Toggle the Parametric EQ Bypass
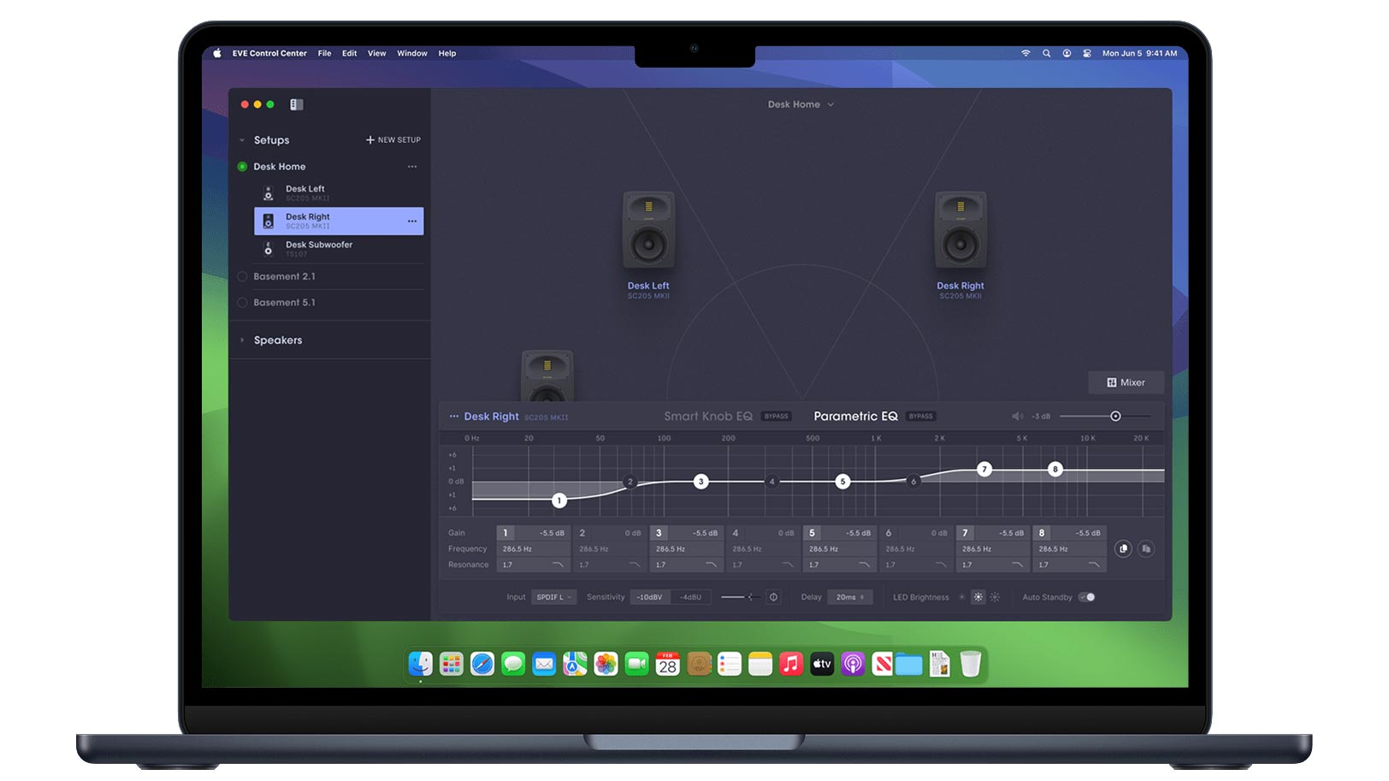 921,417
